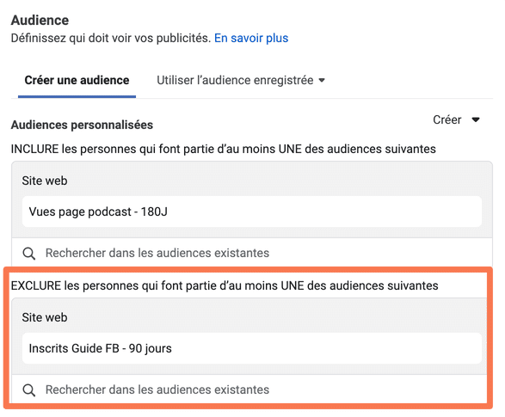Click the "Site web" label under INCLURE

click(45, 181)
